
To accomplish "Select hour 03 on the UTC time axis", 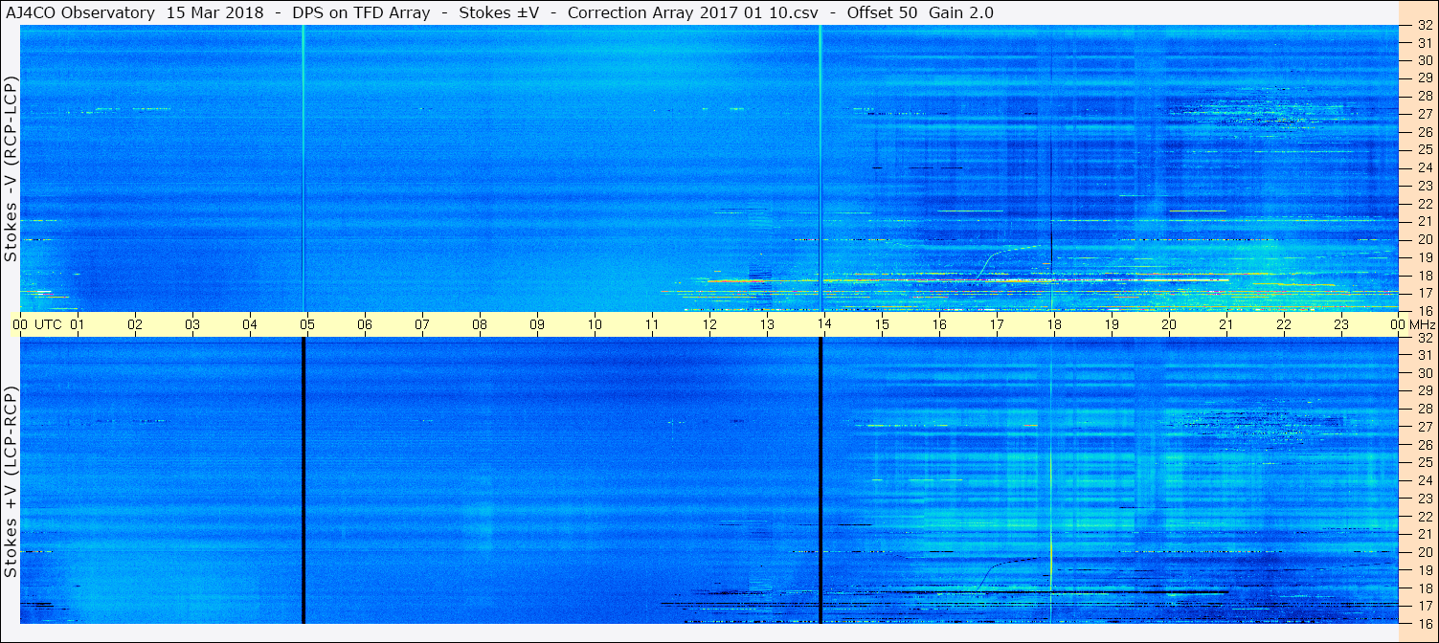I will pos(192,324).
